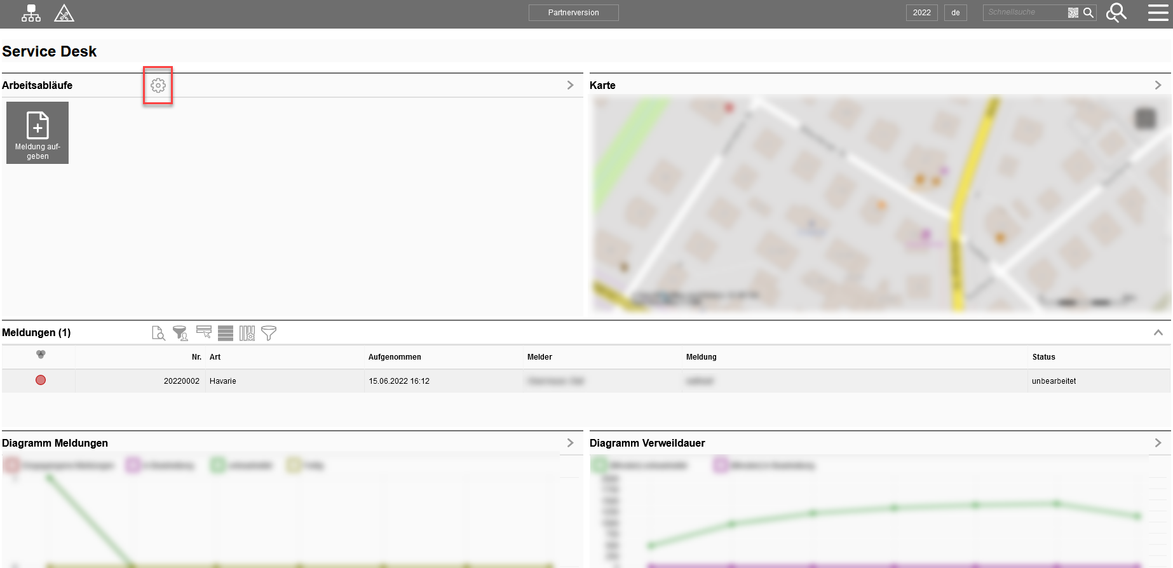Open the large global search icon
1173x568 pixels.
tap(1116, 13)
